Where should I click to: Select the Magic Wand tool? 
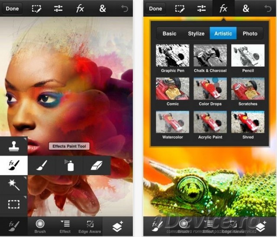[14, 185]
